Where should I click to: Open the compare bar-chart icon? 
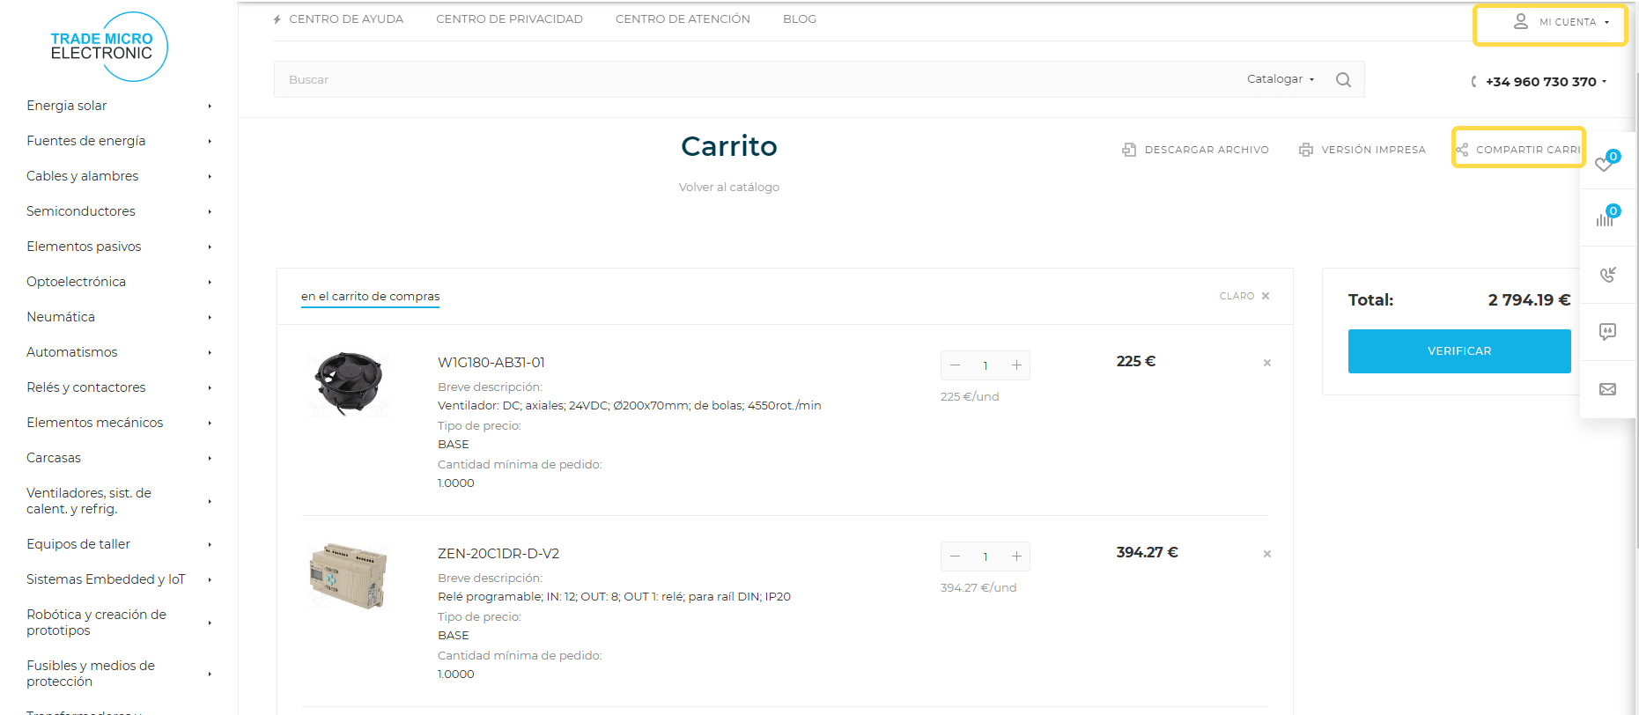1606,218
